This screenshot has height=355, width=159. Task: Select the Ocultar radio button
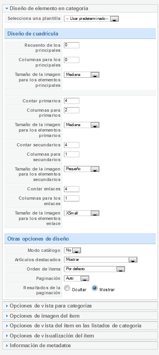67,288
